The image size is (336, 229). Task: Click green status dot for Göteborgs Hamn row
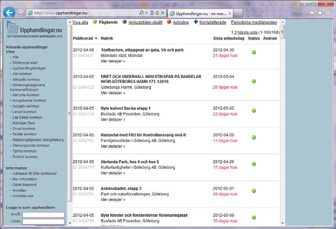click(254, 82)
